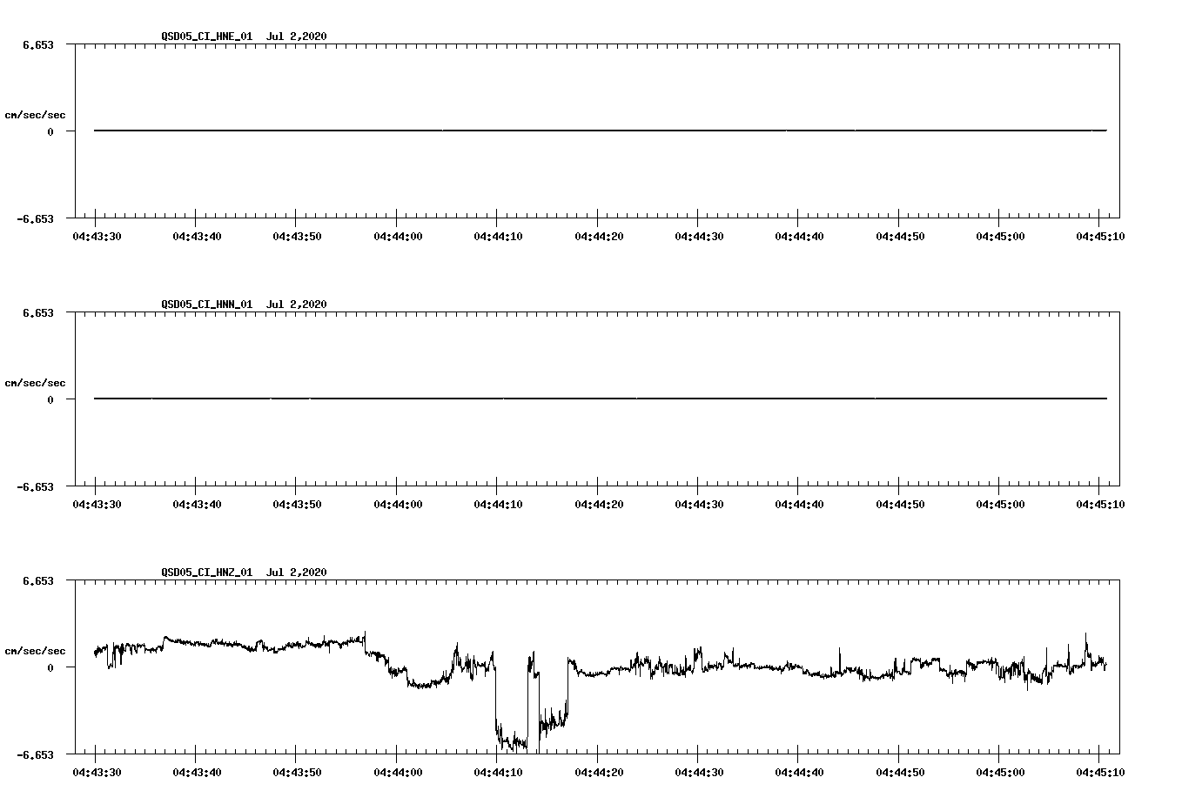Click time label 04:45:10 under HNZ plot

pos(1099,773)
